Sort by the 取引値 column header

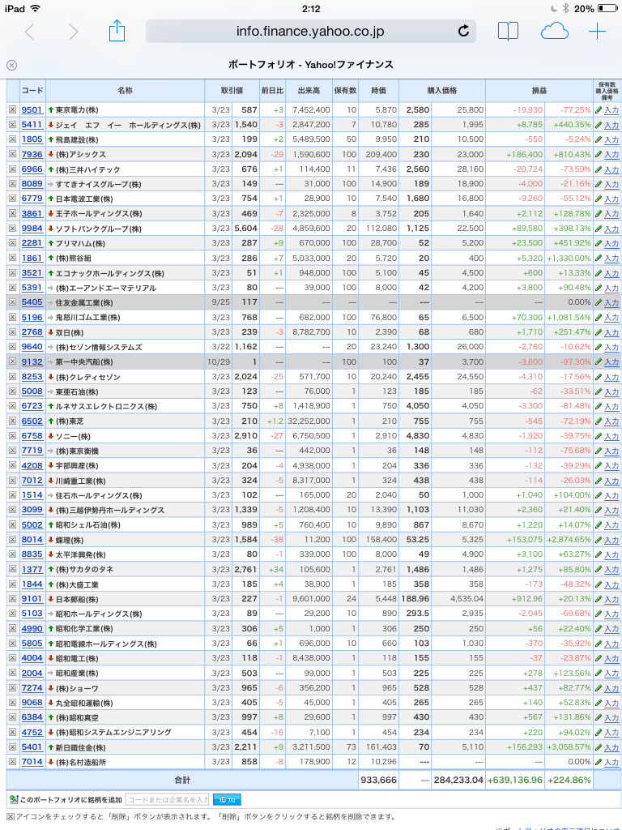click(x=232, y=91)
